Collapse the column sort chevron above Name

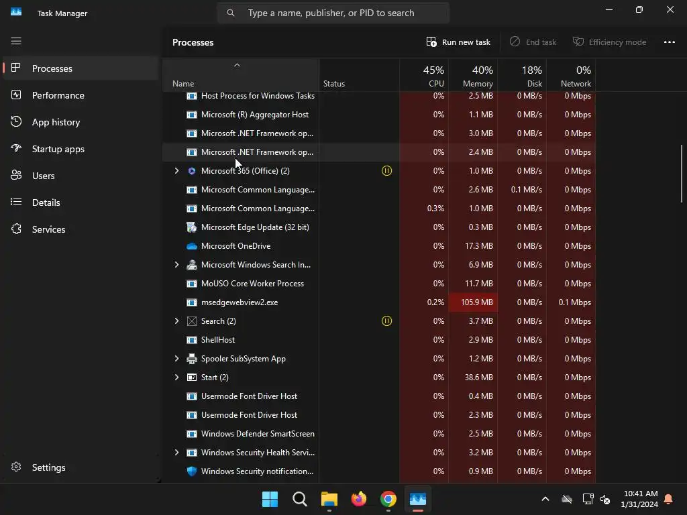click(x=237, y=65)
